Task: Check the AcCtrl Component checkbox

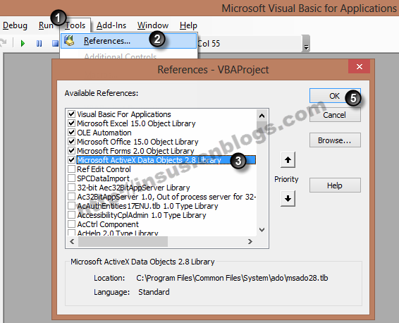Action: pos(71,224)
